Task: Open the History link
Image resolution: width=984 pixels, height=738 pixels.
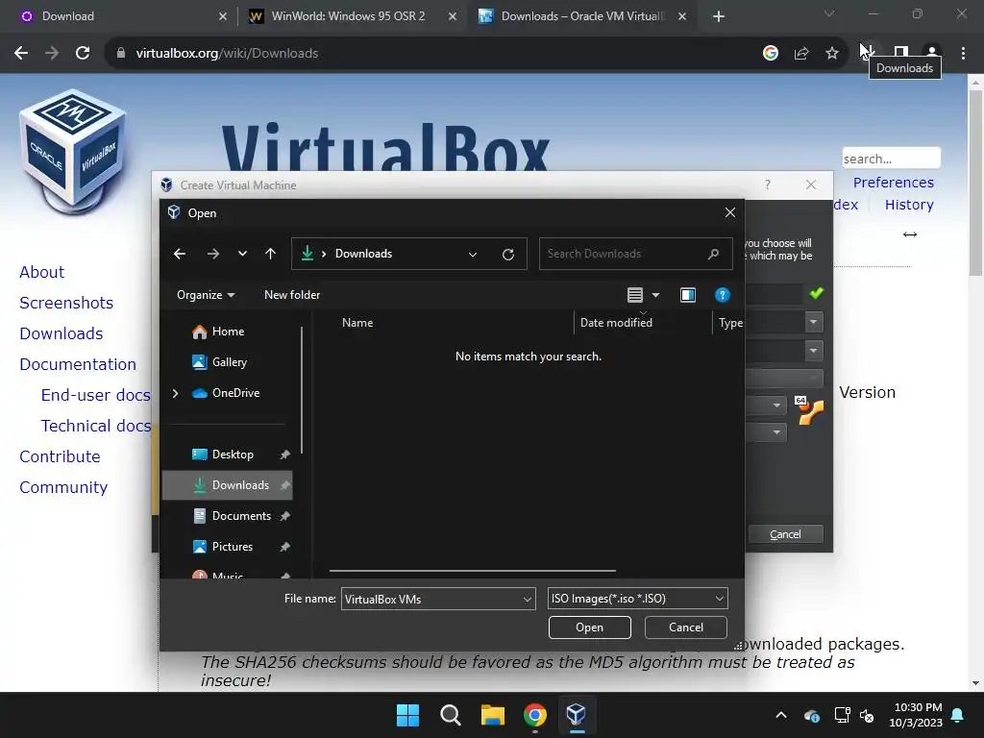Action: coord(909,205)
